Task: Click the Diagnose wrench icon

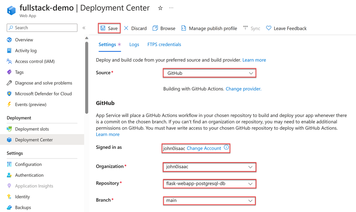Action: [x=9, y=83]
